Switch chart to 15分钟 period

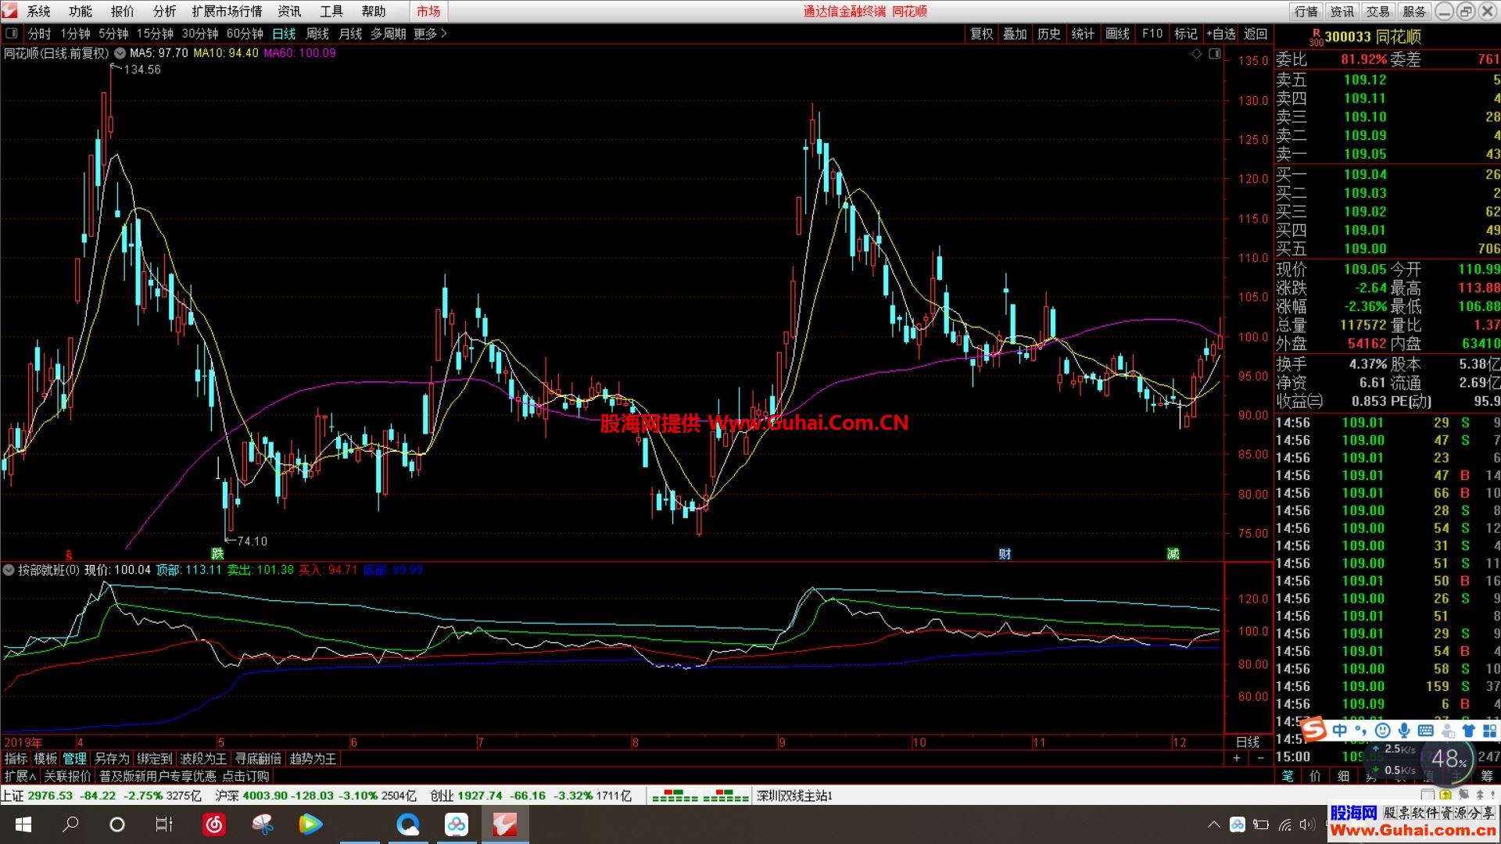[155, 34]
